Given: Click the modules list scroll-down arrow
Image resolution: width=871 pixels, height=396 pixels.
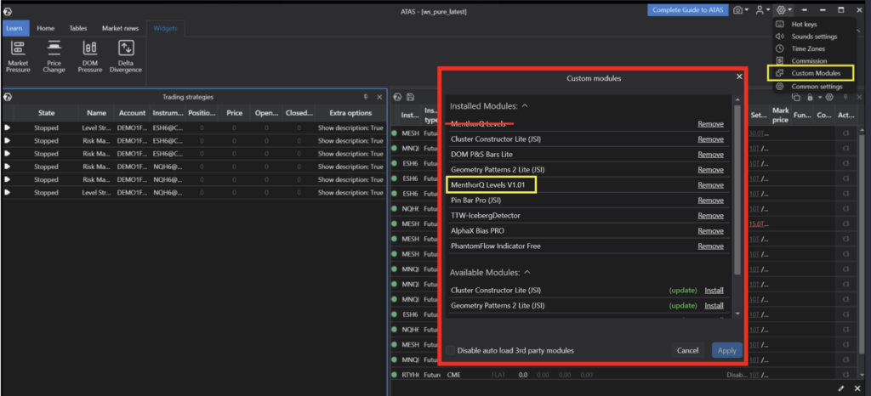Looking at the screenshot, I should [x=737, y=314].
